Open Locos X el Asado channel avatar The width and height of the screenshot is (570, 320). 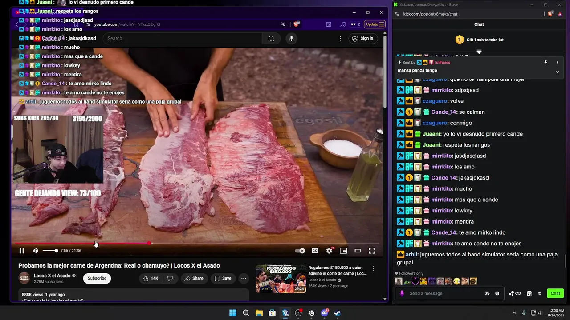(24, 278)
